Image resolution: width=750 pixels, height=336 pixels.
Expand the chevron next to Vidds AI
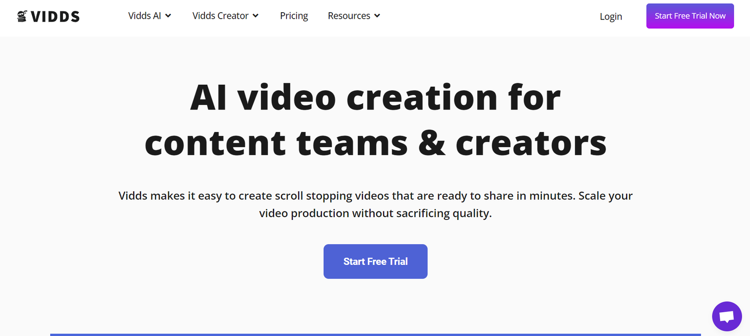point(168,16)
